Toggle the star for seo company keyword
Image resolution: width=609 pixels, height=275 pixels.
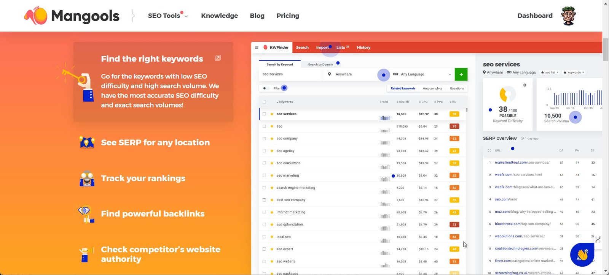[x=272, y=139]
